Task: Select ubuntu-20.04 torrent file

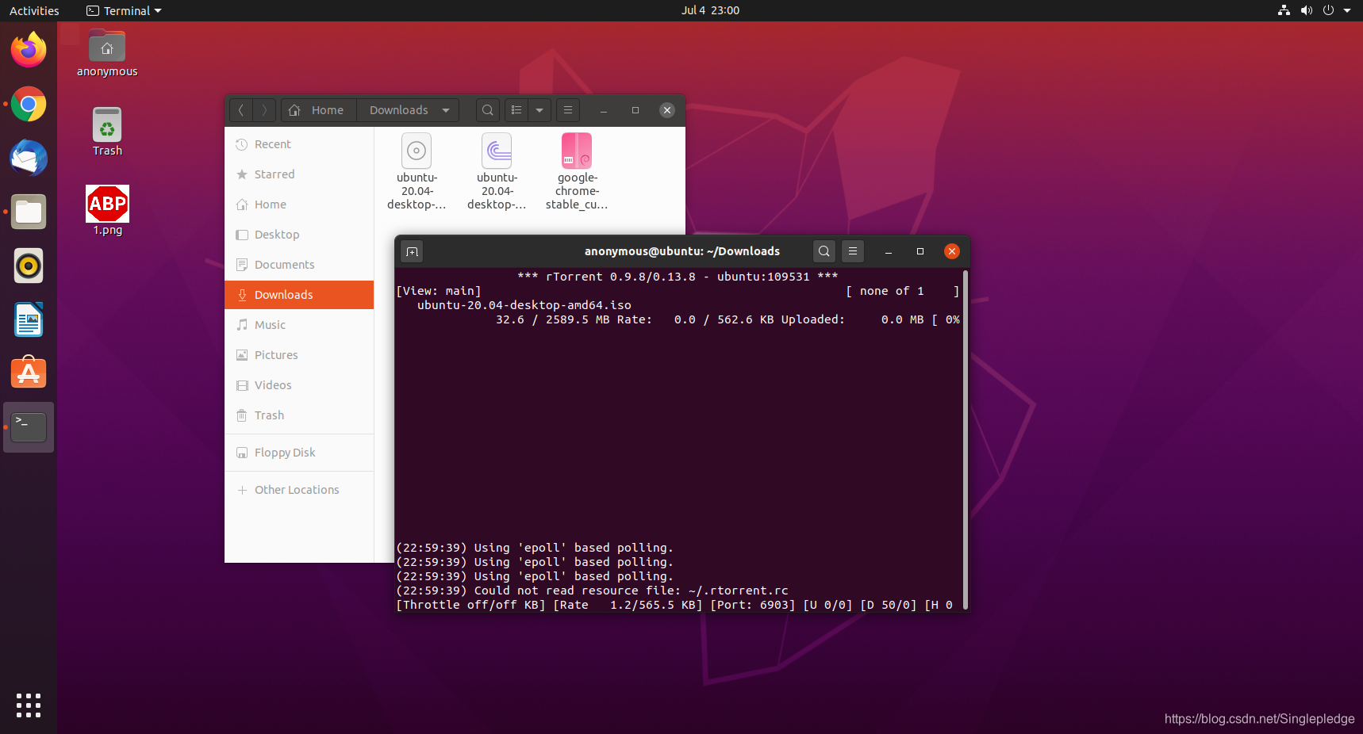Action: pos(497,171)
